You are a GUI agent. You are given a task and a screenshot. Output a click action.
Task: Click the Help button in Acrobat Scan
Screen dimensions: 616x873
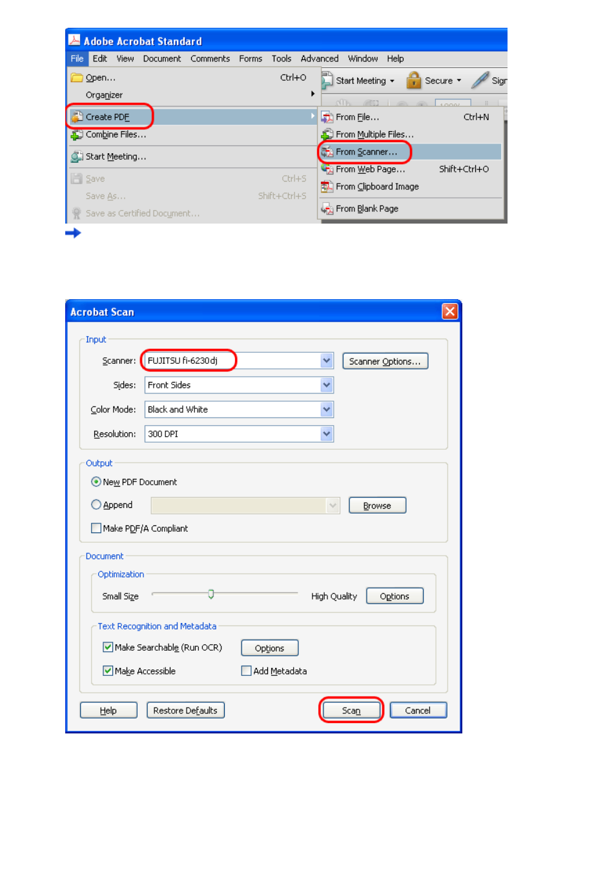point(108,710)
